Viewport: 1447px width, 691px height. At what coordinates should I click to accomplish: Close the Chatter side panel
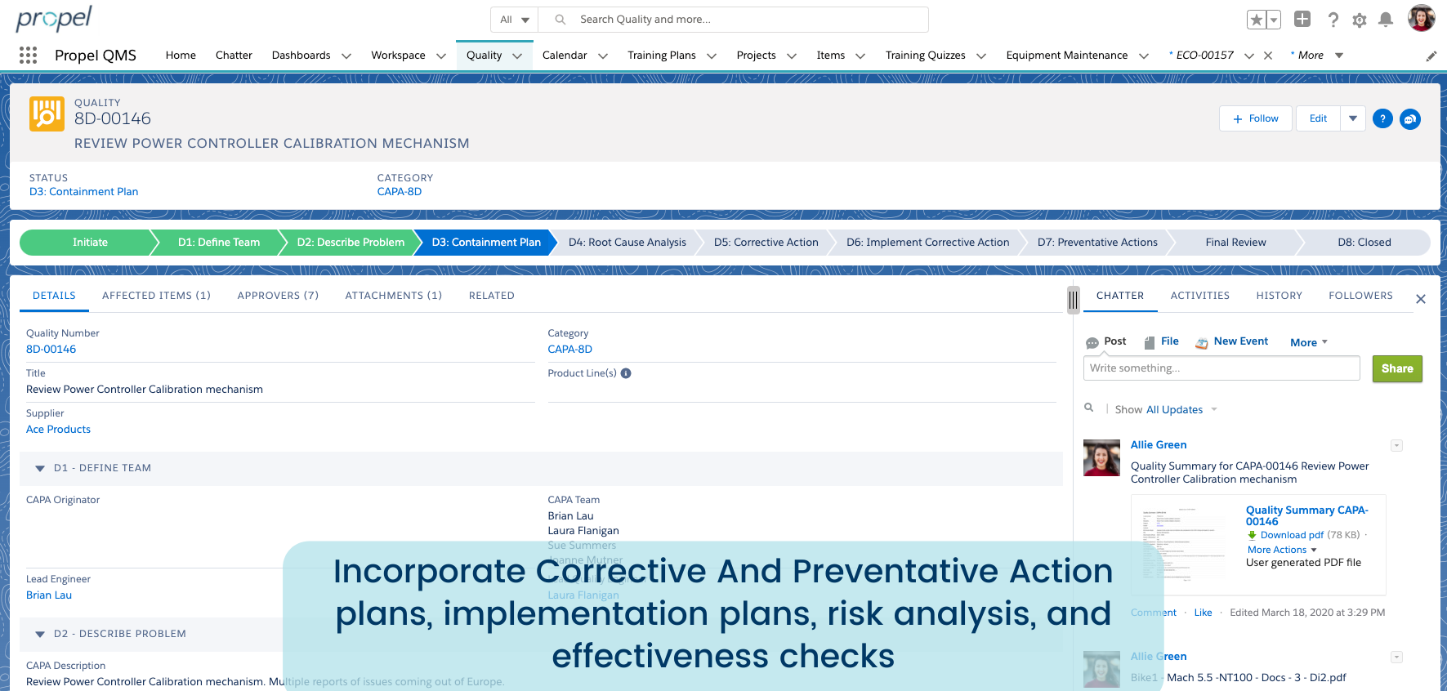[1421, 299]
